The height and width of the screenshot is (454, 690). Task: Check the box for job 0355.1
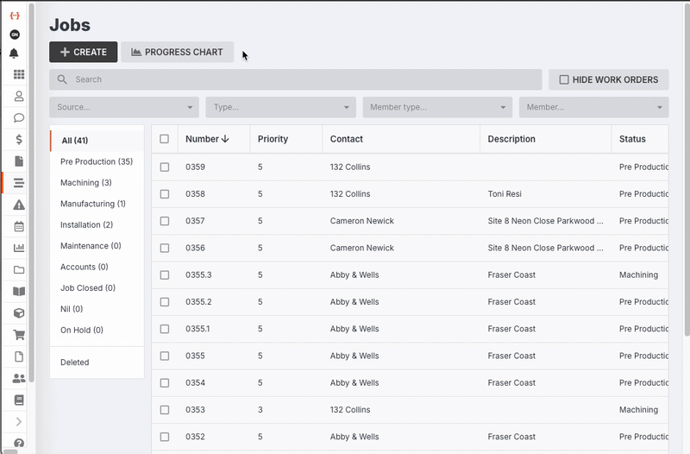[165, 329]
